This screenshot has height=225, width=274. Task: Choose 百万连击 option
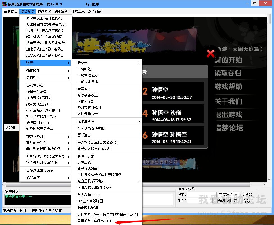(x=107, y=135)
